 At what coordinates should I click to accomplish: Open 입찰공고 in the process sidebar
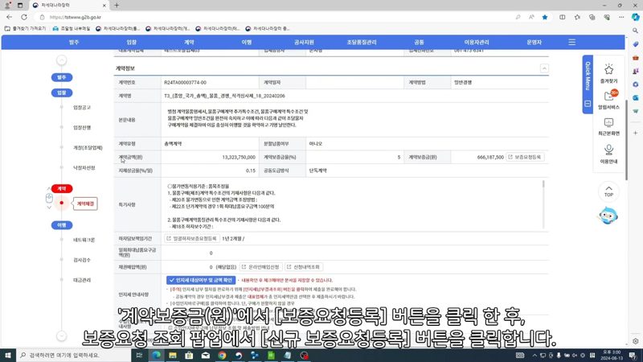pos(82,108)
